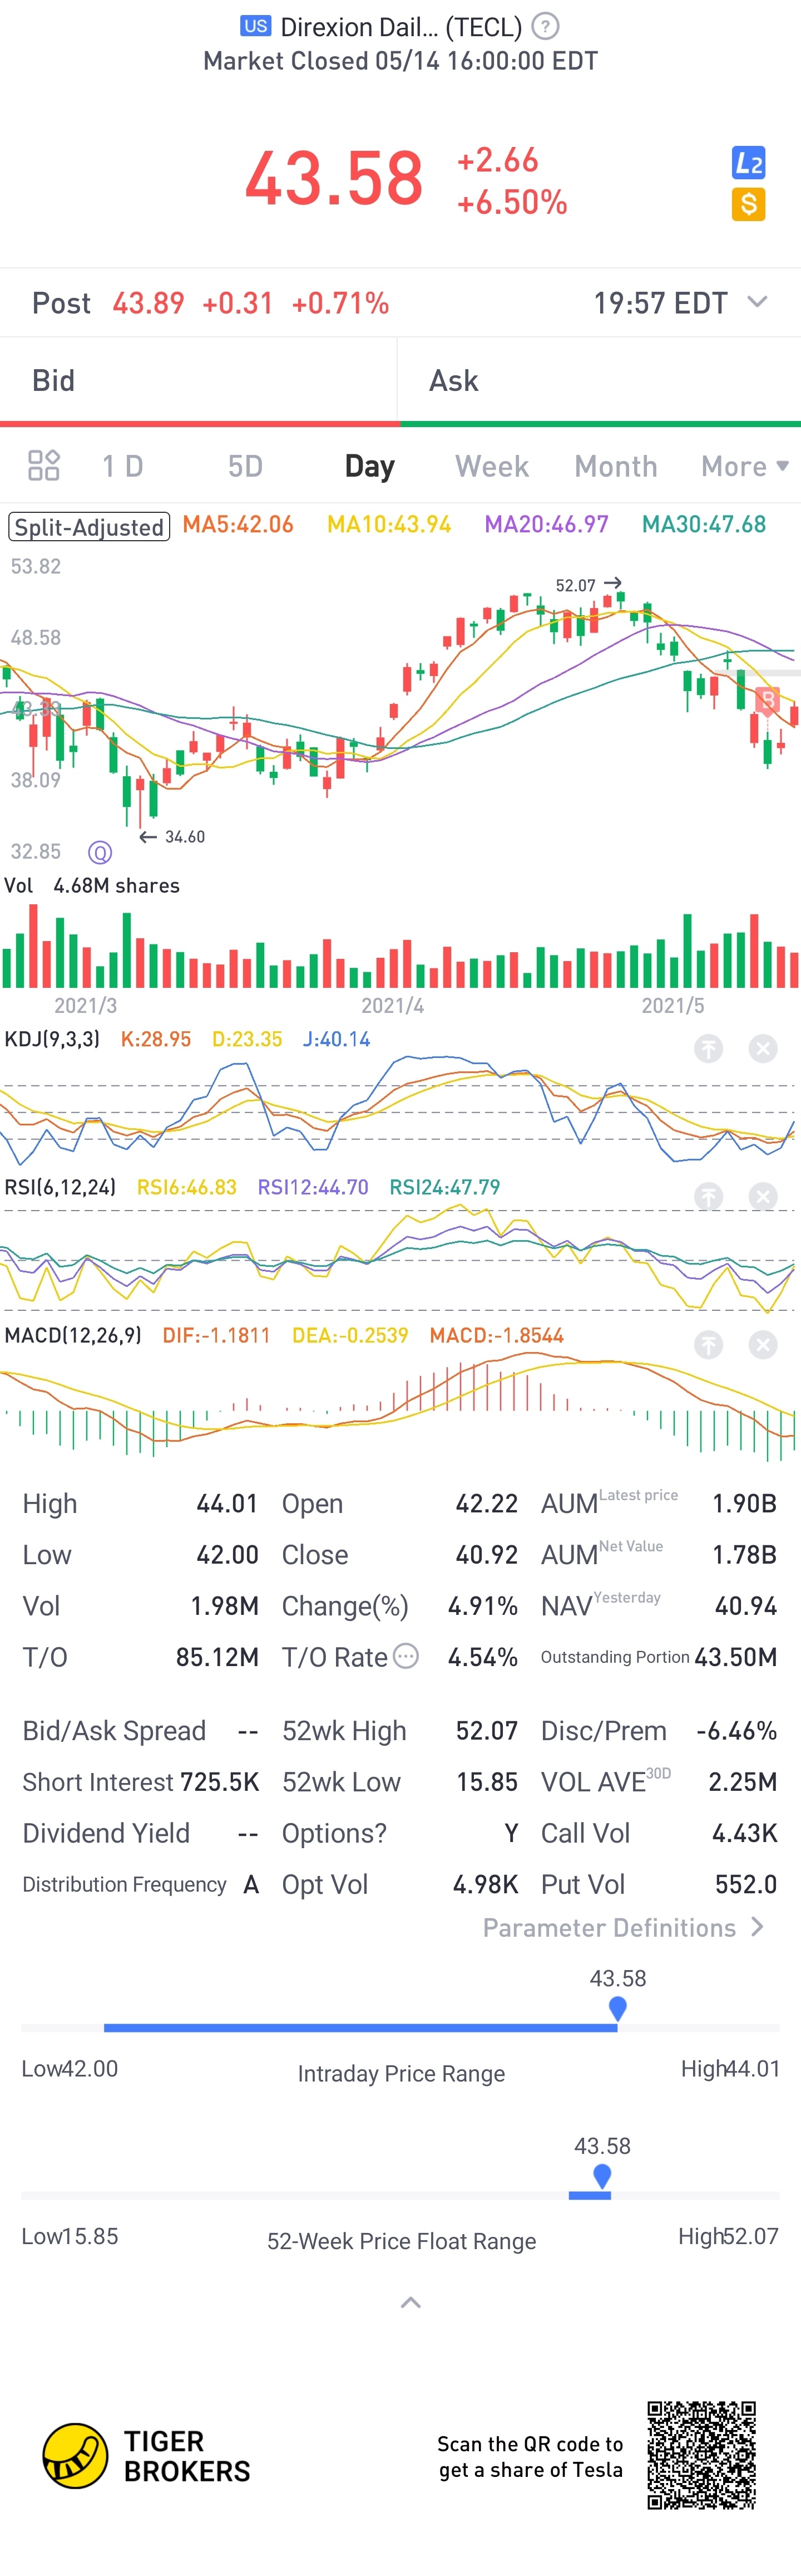Viewport: 801px width, 2576px height.
Task: Move the MACD indicator to top
Action: (708, 1344)
